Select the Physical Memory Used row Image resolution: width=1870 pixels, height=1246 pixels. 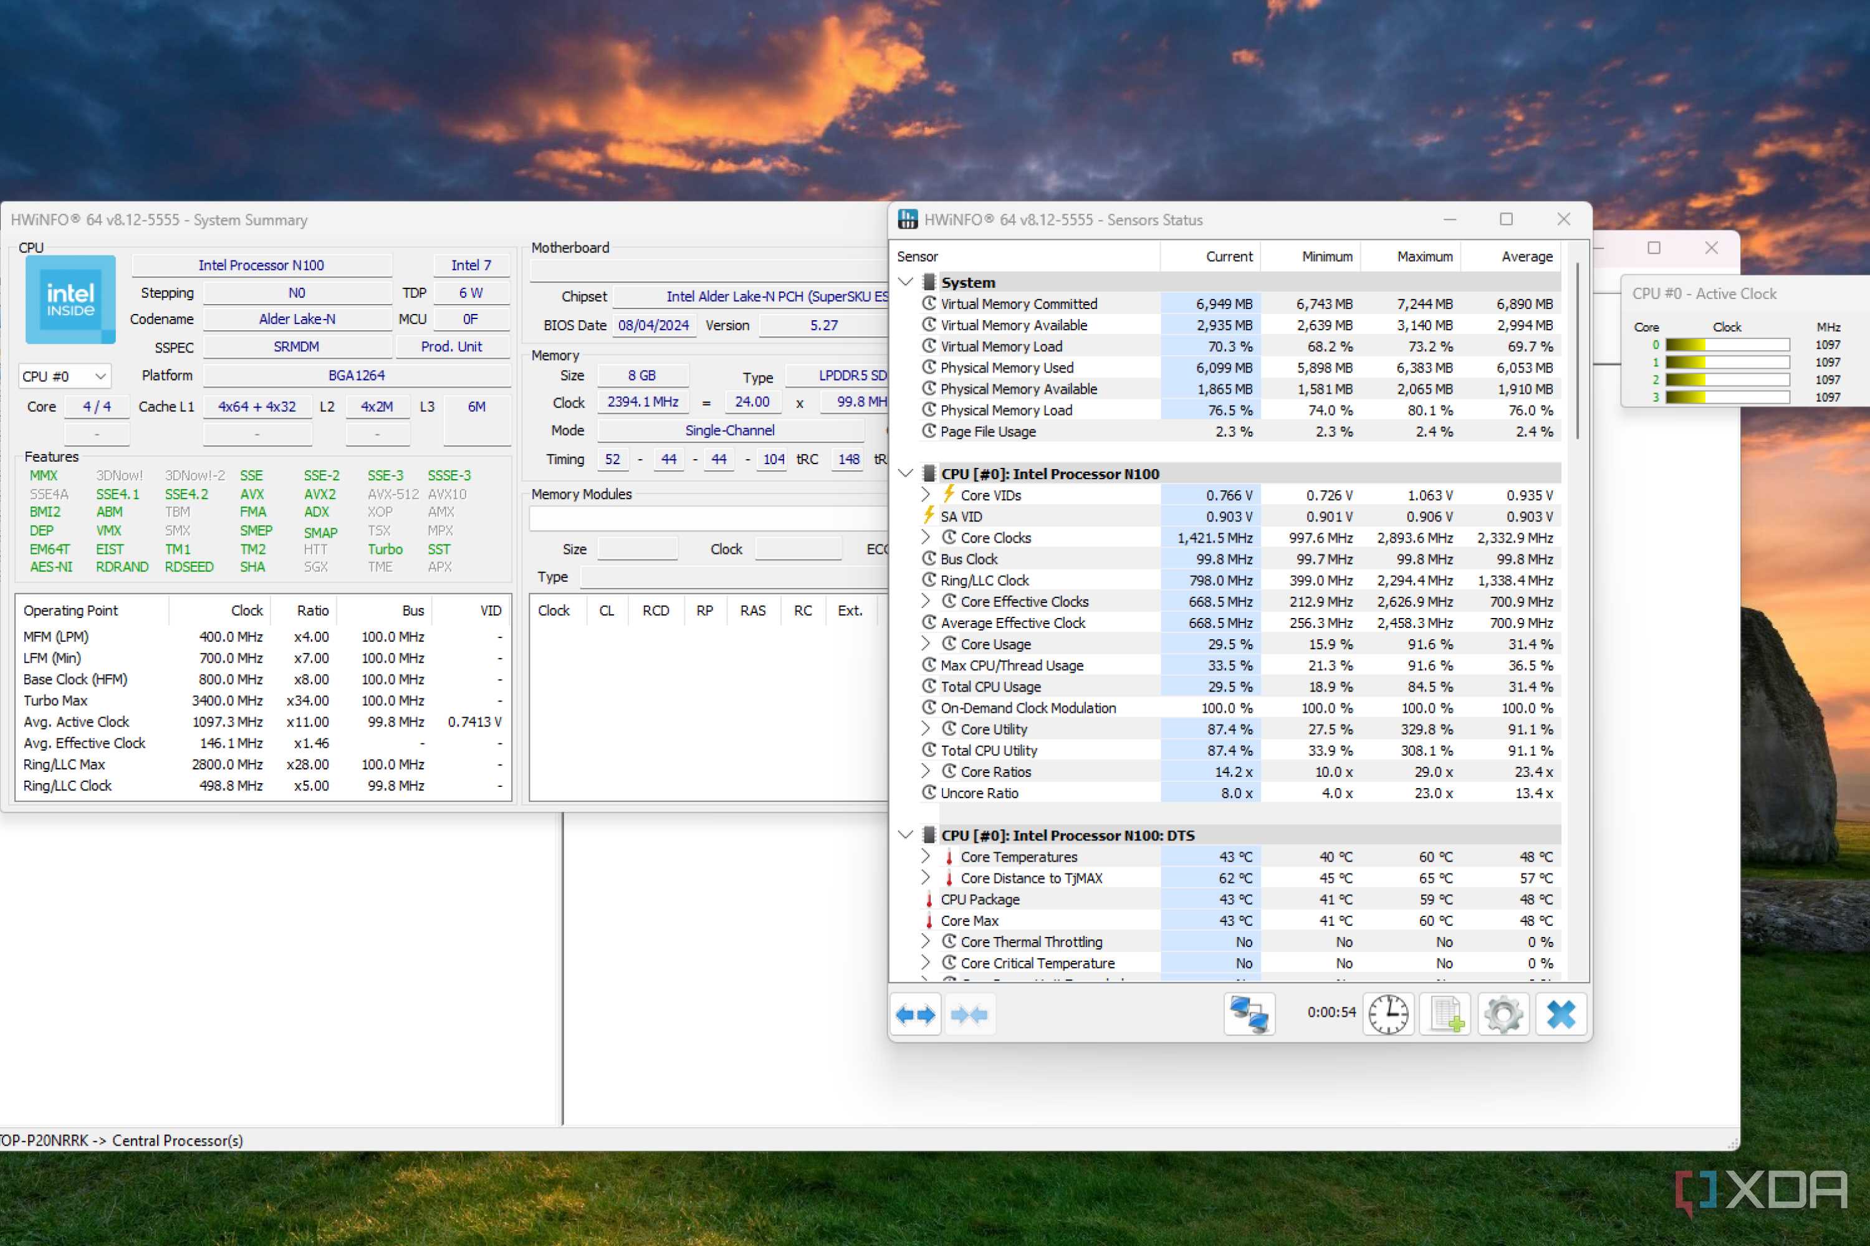point(1240,367)
